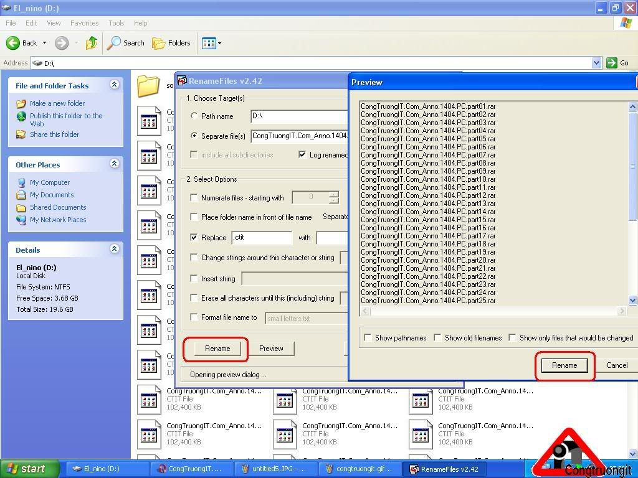
Task: Open the Tools menu
Action: point(117,23)
